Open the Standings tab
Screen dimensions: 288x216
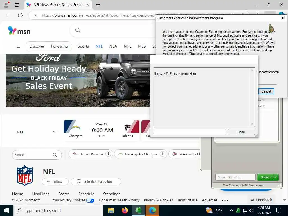(x=112, y=194)
